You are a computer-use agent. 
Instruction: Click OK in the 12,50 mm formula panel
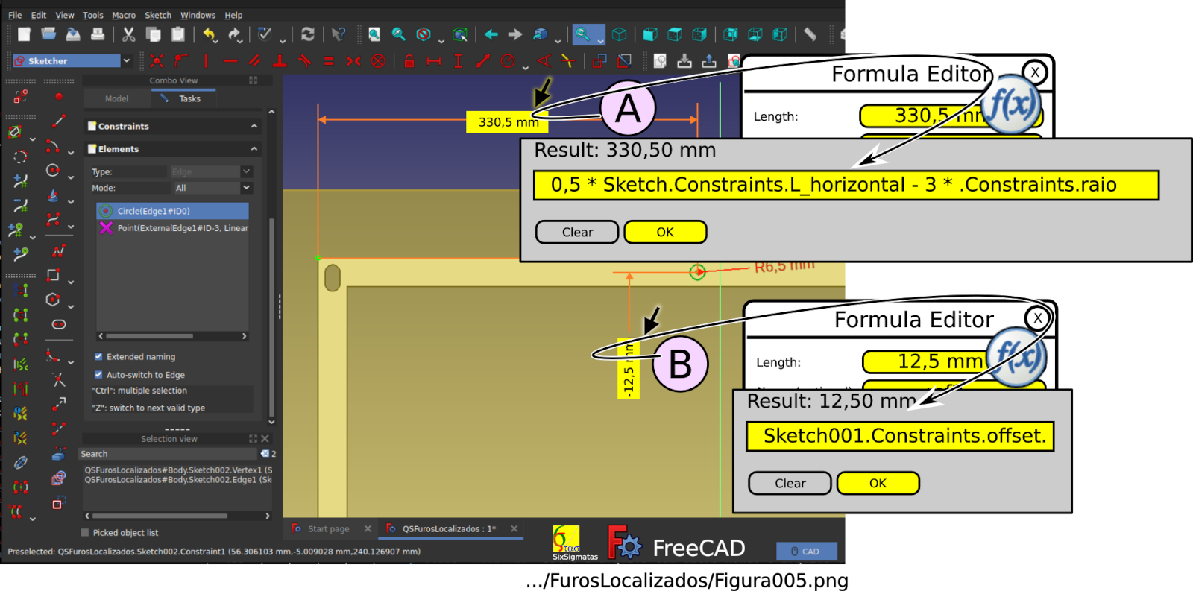click(x=878, y=483)
